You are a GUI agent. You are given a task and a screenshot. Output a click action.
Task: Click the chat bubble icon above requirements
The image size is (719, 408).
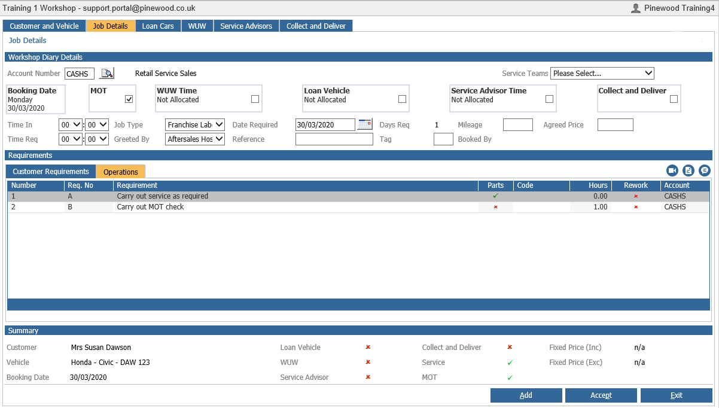704,170
